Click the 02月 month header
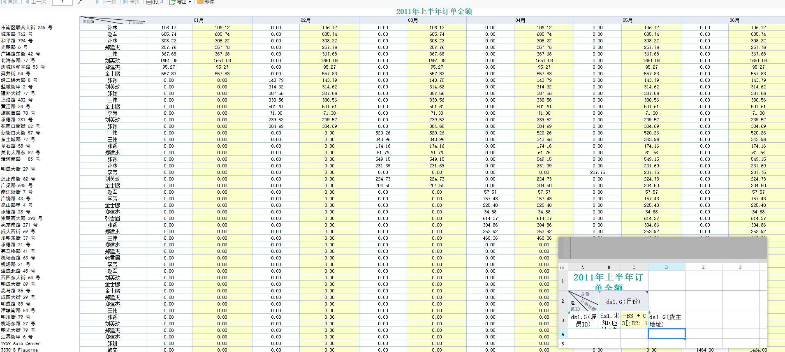Viewport: 785px width, 352px height. point(306,20)
